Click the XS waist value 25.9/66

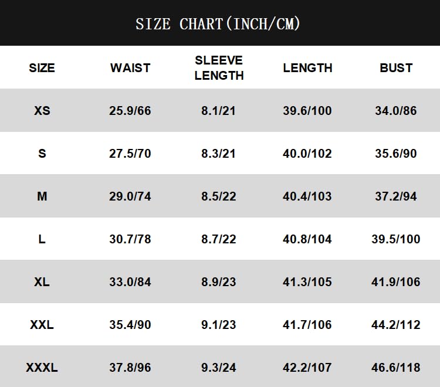[x=130, y=111]
